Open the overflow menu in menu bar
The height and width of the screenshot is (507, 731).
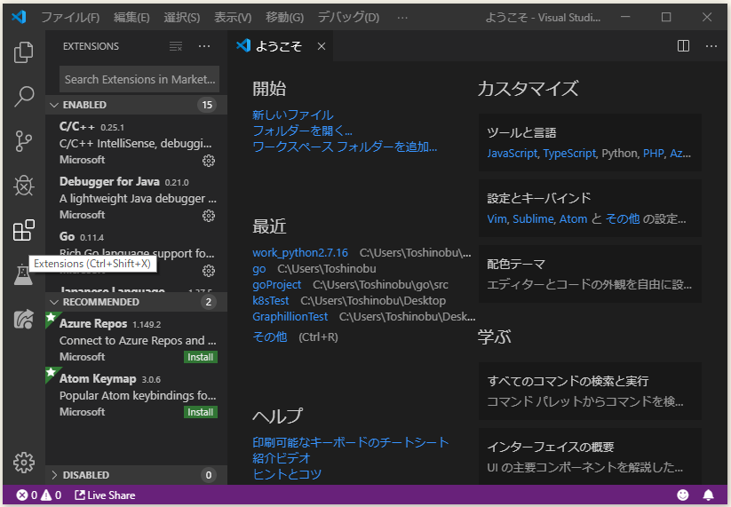(402, 18)
